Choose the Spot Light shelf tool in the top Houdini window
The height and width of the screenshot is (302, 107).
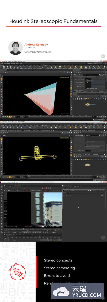(x=56, y=67)
